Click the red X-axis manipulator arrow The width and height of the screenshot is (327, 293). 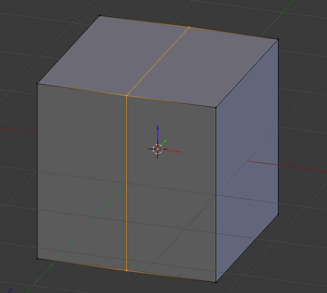coord(172,151)
